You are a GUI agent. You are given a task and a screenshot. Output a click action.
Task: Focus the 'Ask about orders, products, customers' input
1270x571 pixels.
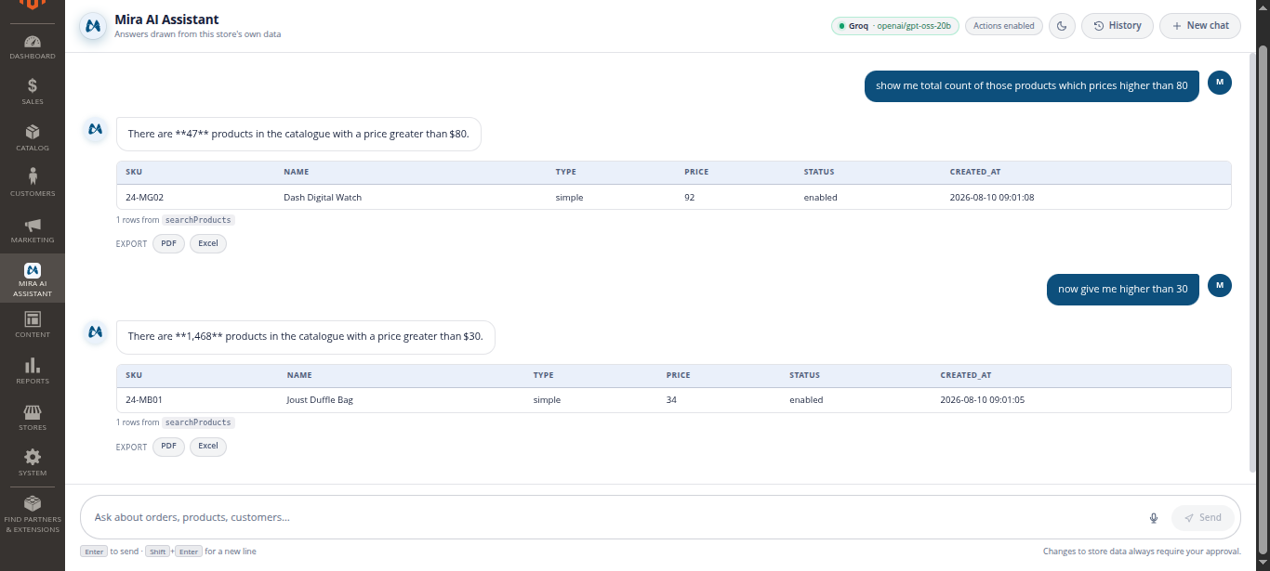(x=614, y=517)
